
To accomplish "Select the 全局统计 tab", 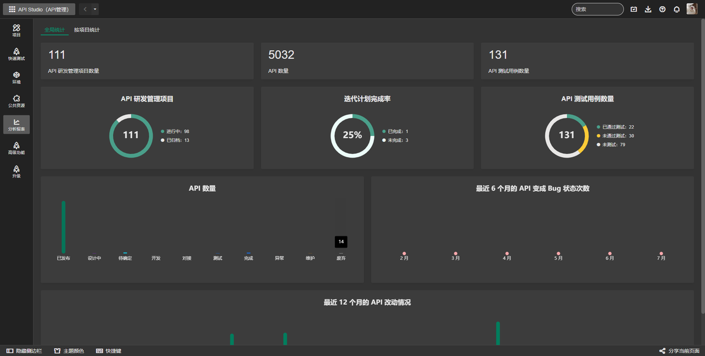I will pos(55,30).
